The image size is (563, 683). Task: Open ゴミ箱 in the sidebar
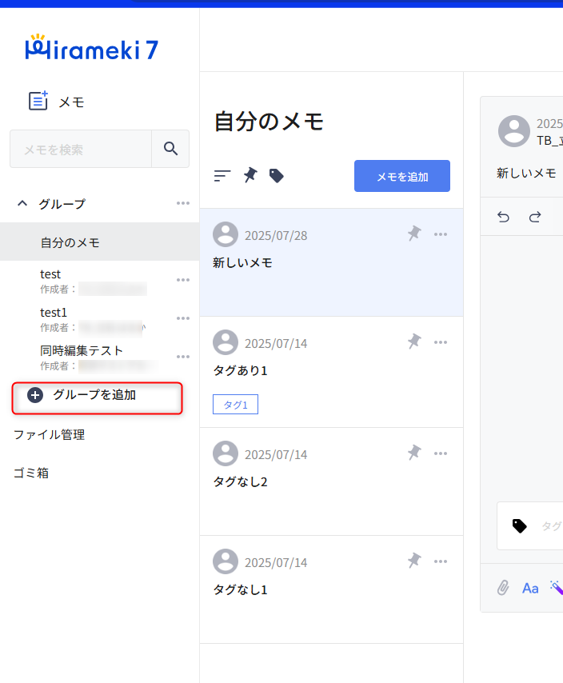click(31, 473)
